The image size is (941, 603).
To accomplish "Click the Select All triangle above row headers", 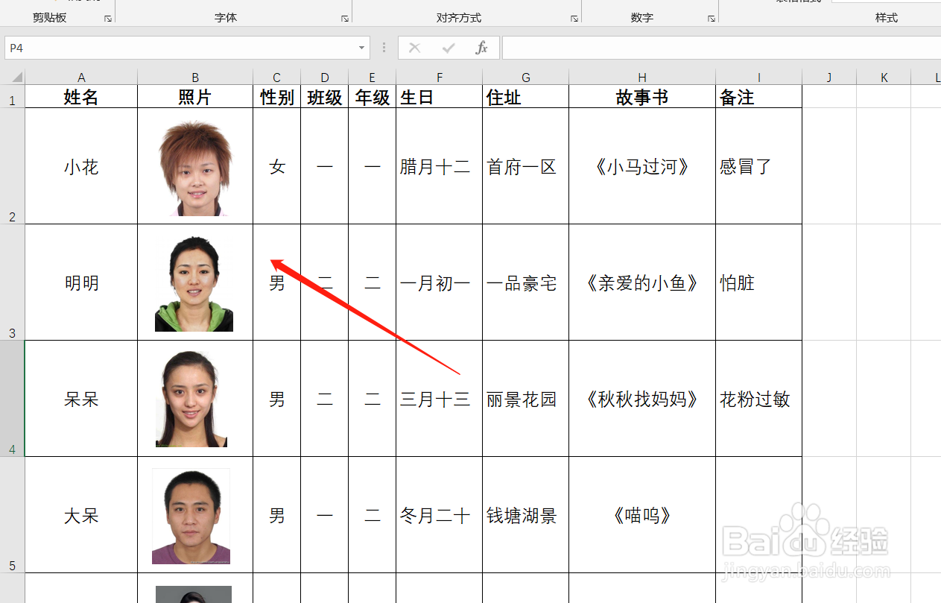I will (16, 76).
